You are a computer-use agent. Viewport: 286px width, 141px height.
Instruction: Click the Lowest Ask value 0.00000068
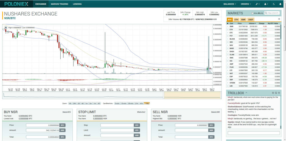23,119
